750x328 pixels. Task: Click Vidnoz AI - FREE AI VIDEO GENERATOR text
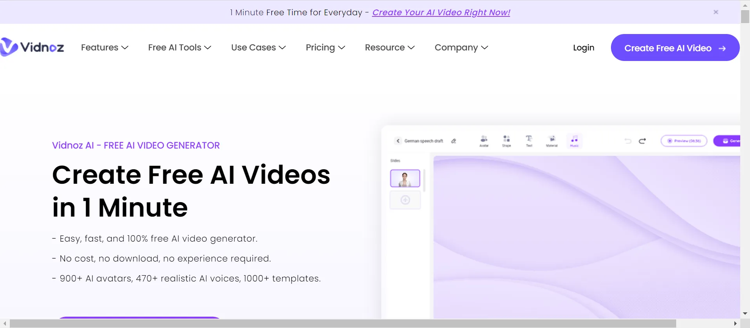[136, 145]
